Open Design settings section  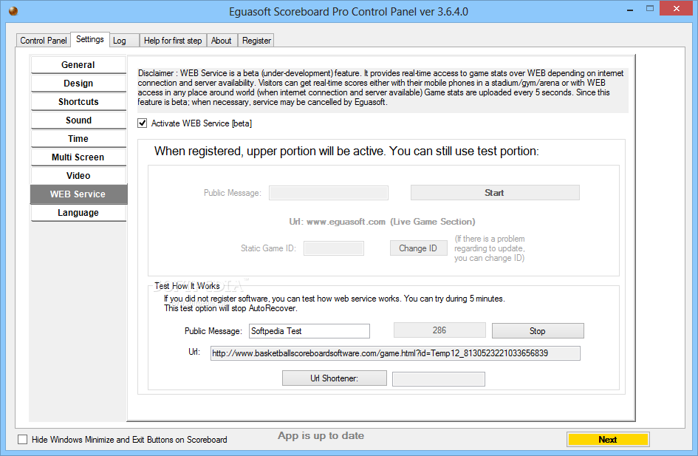(x=78, y=84)
